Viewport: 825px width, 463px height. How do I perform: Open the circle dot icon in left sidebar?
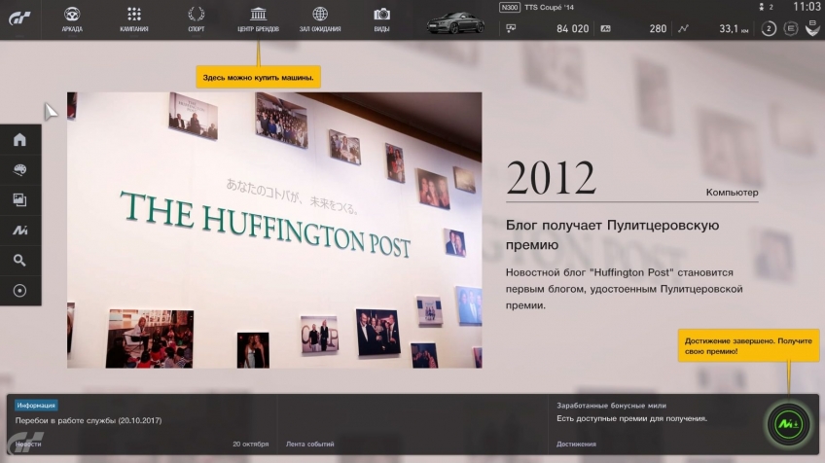pos(20,291)
